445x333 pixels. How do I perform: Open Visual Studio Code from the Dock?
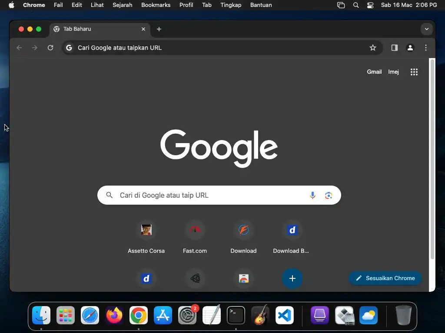click(284, 315)
